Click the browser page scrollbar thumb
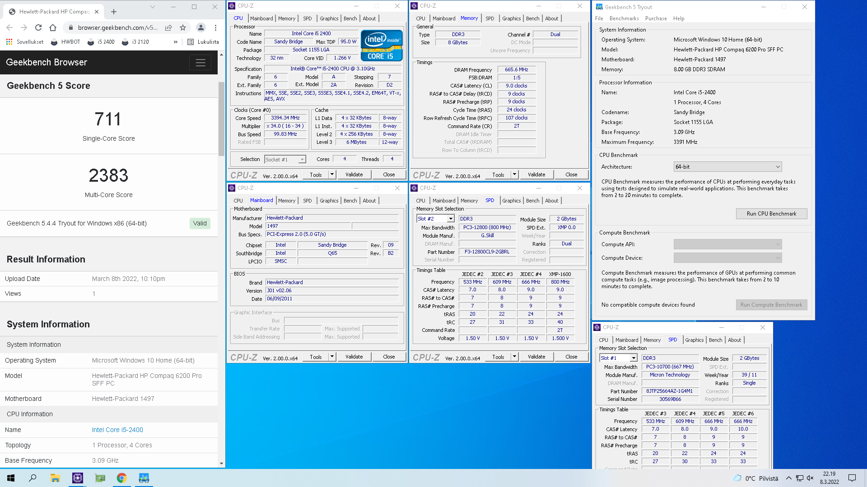The height and width of the screenshot is (487, 867). 221,119
